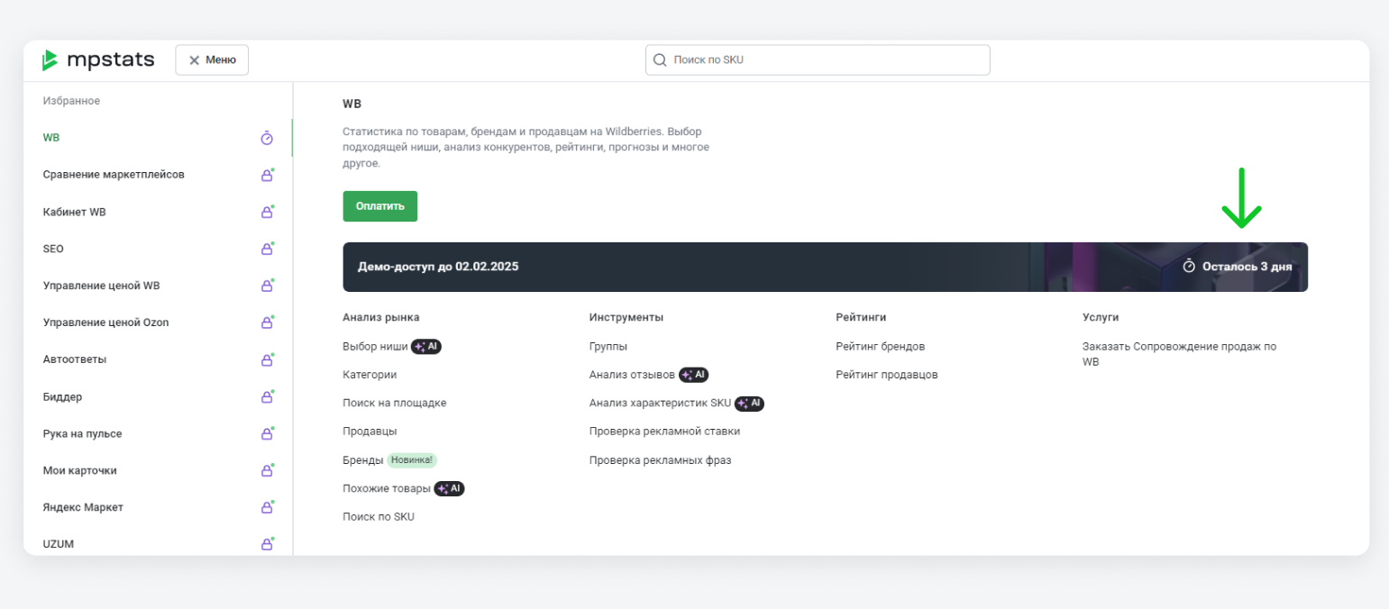The height and width of the screenshot is (609, 1389).
Task: Click AI badge next to Похожие товары
Action: tap(449, 488)
